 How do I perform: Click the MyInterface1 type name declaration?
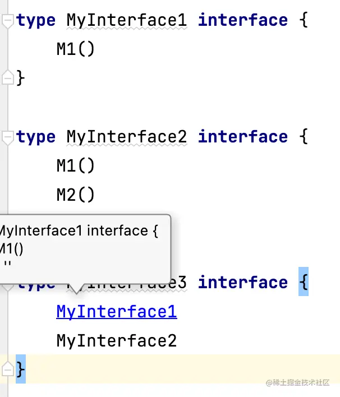(127, 21)
